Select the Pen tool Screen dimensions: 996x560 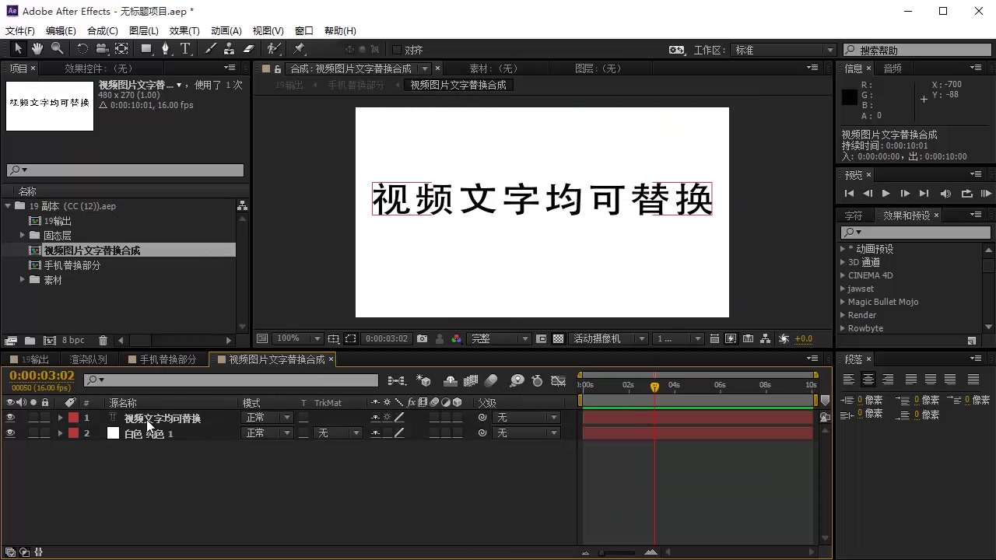[167, 48]
